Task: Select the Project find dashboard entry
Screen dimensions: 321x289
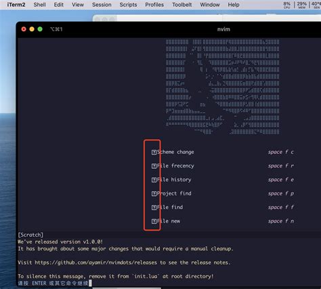Action: [223, 193]
